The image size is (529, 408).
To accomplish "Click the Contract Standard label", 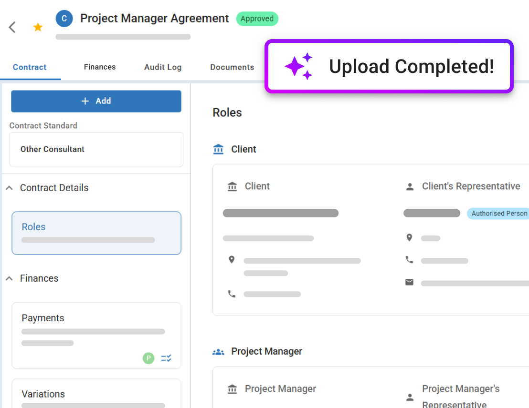I will click(43, 126).
